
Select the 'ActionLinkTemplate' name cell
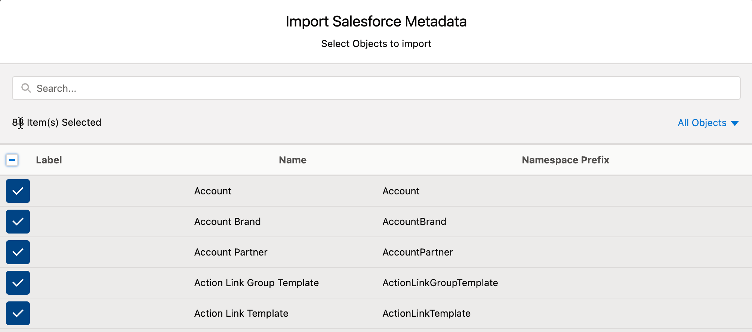426,313
